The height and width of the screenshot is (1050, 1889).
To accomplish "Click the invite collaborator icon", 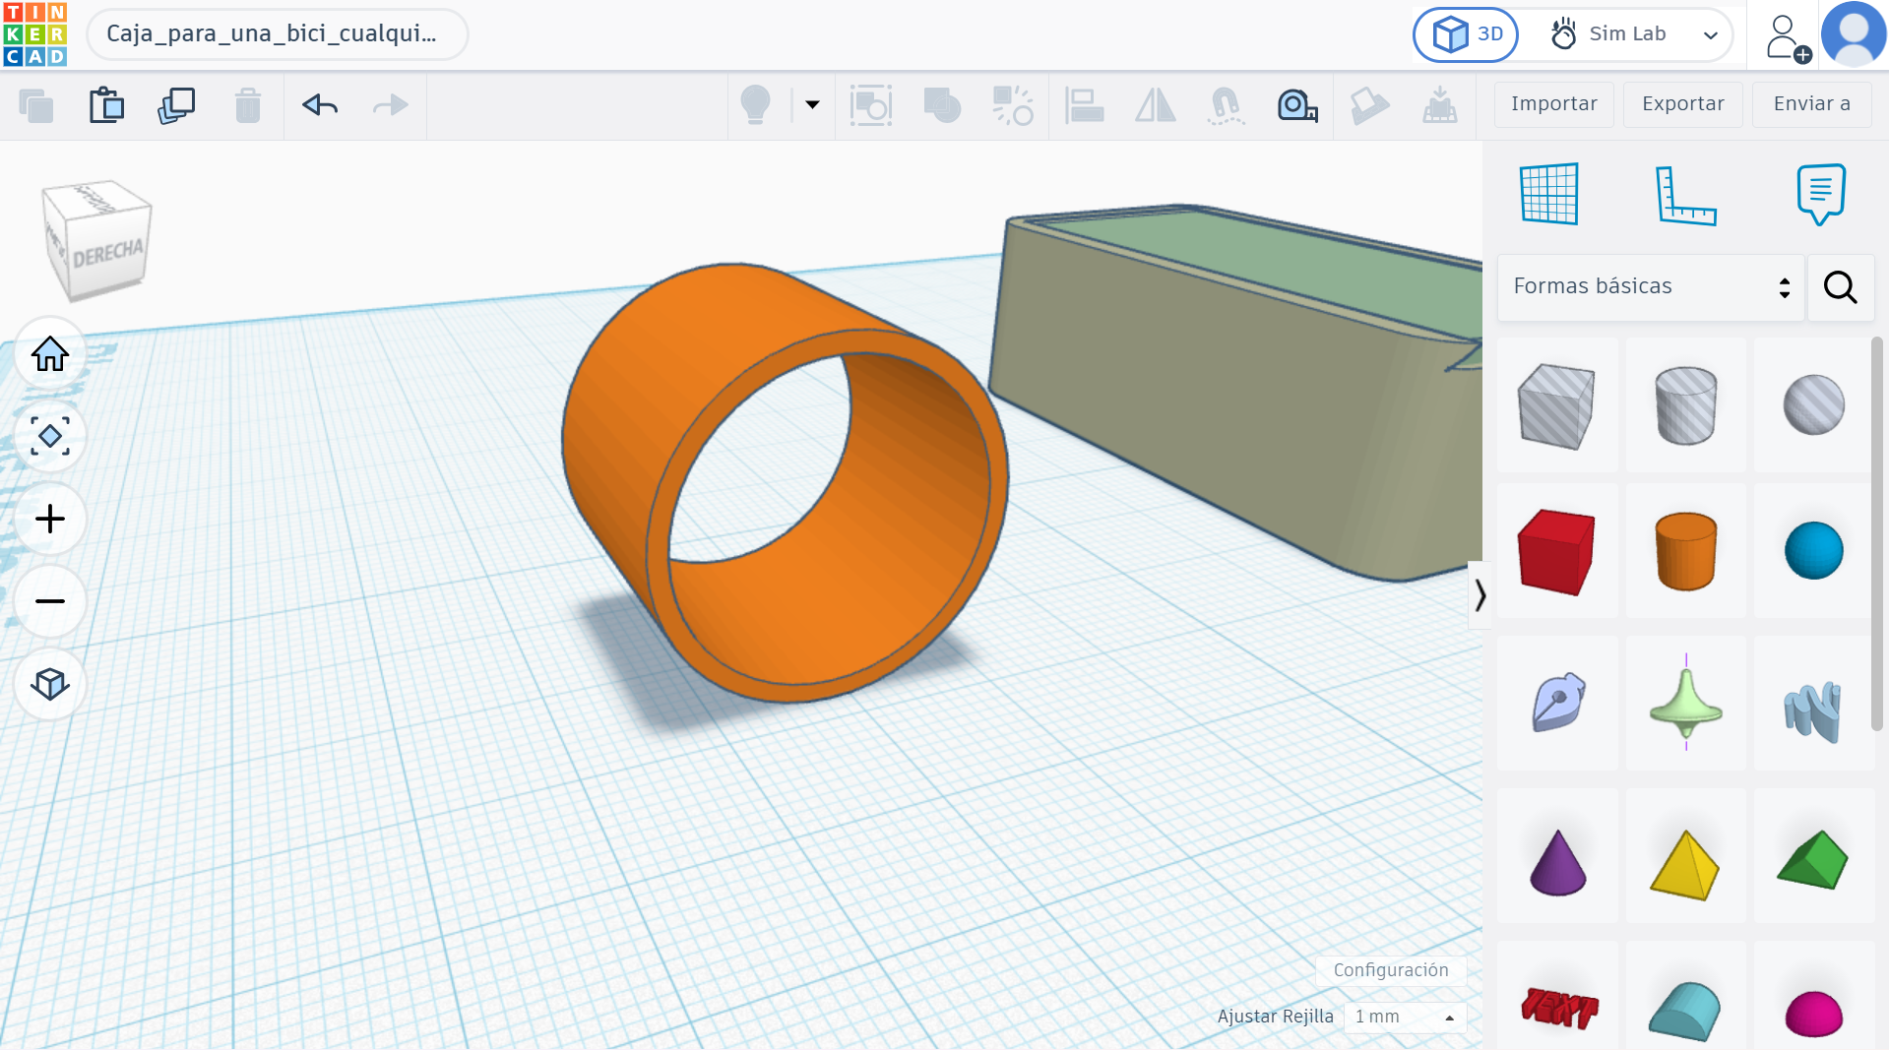I will 1787,37.
